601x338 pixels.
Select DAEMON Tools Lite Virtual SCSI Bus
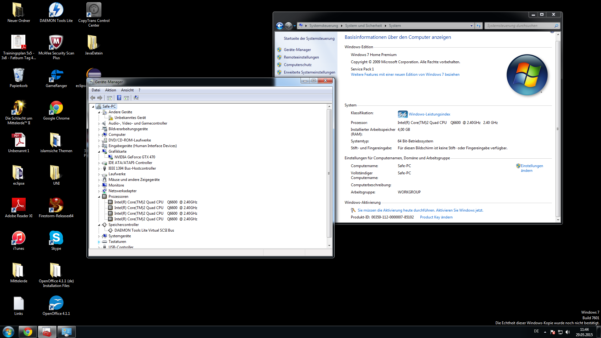pos(144,230)
